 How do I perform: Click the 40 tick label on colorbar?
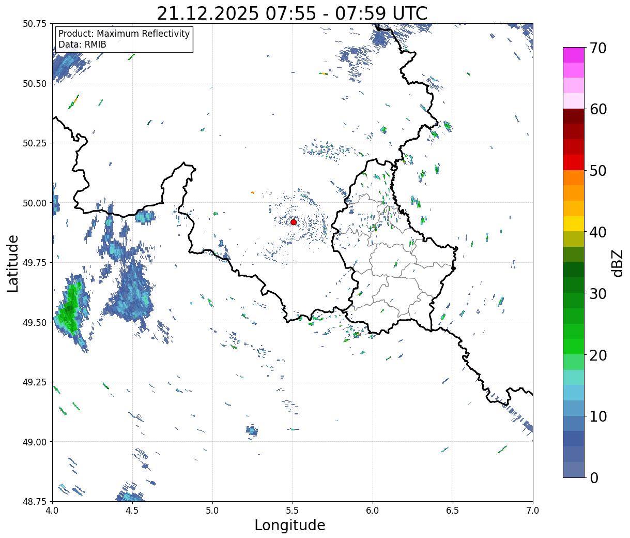pos(597,232)
